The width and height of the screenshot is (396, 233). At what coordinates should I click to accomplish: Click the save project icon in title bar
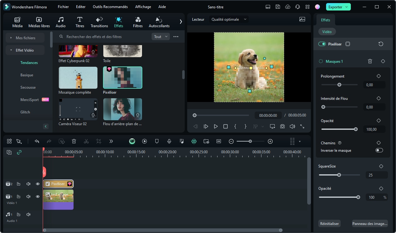[x=278, y=7]
